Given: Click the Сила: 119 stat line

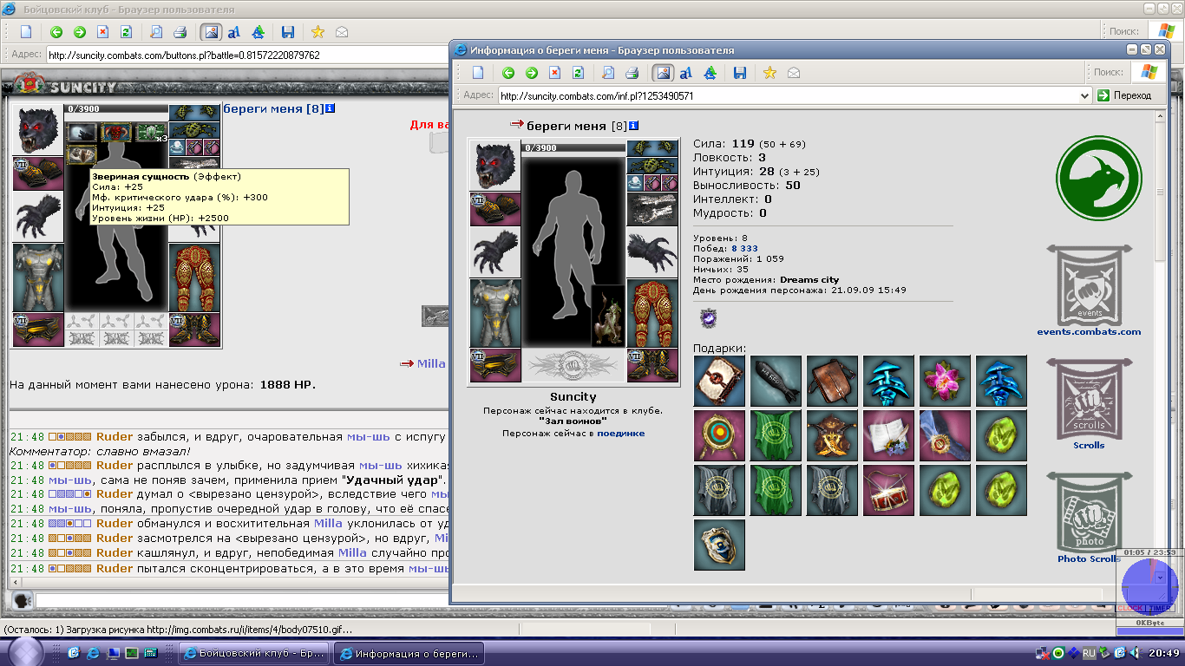Looking at the screenshot, I should 750,143.
